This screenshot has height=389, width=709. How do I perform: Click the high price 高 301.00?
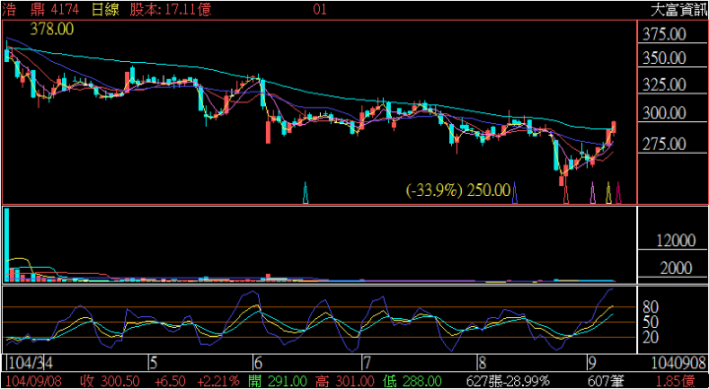(345, 381)
